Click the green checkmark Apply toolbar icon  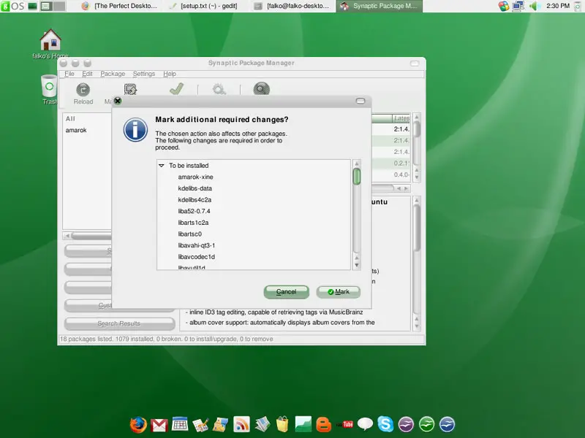tap(176, 89)
